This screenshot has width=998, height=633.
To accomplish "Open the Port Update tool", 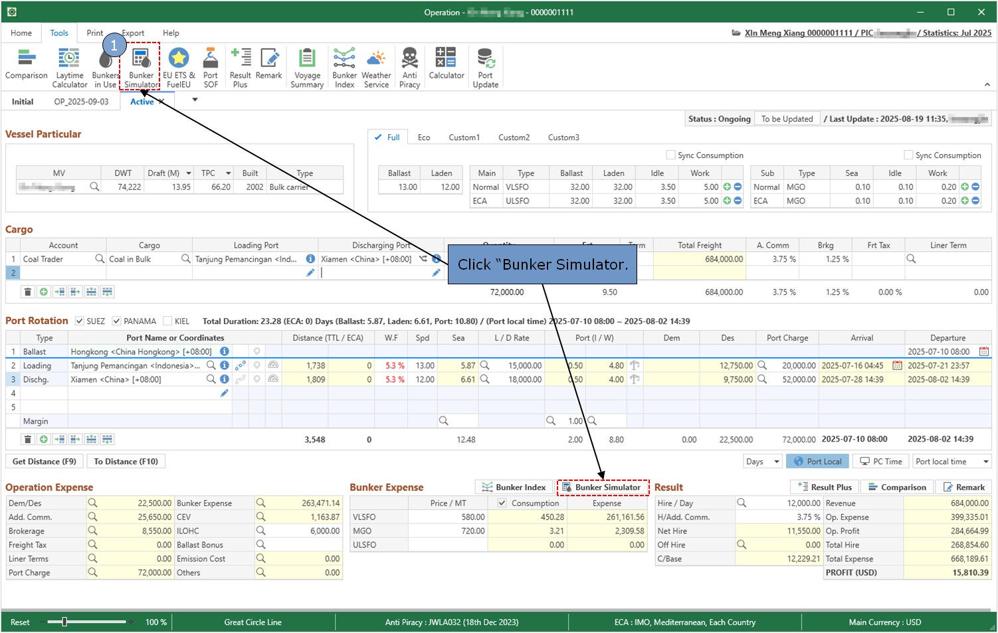I will (485, 67).
